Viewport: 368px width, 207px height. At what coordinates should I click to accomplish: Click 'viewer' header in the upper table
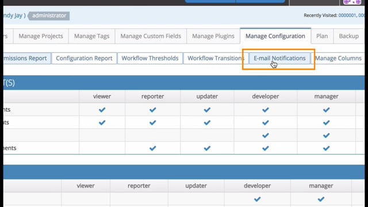pos(102,97)
